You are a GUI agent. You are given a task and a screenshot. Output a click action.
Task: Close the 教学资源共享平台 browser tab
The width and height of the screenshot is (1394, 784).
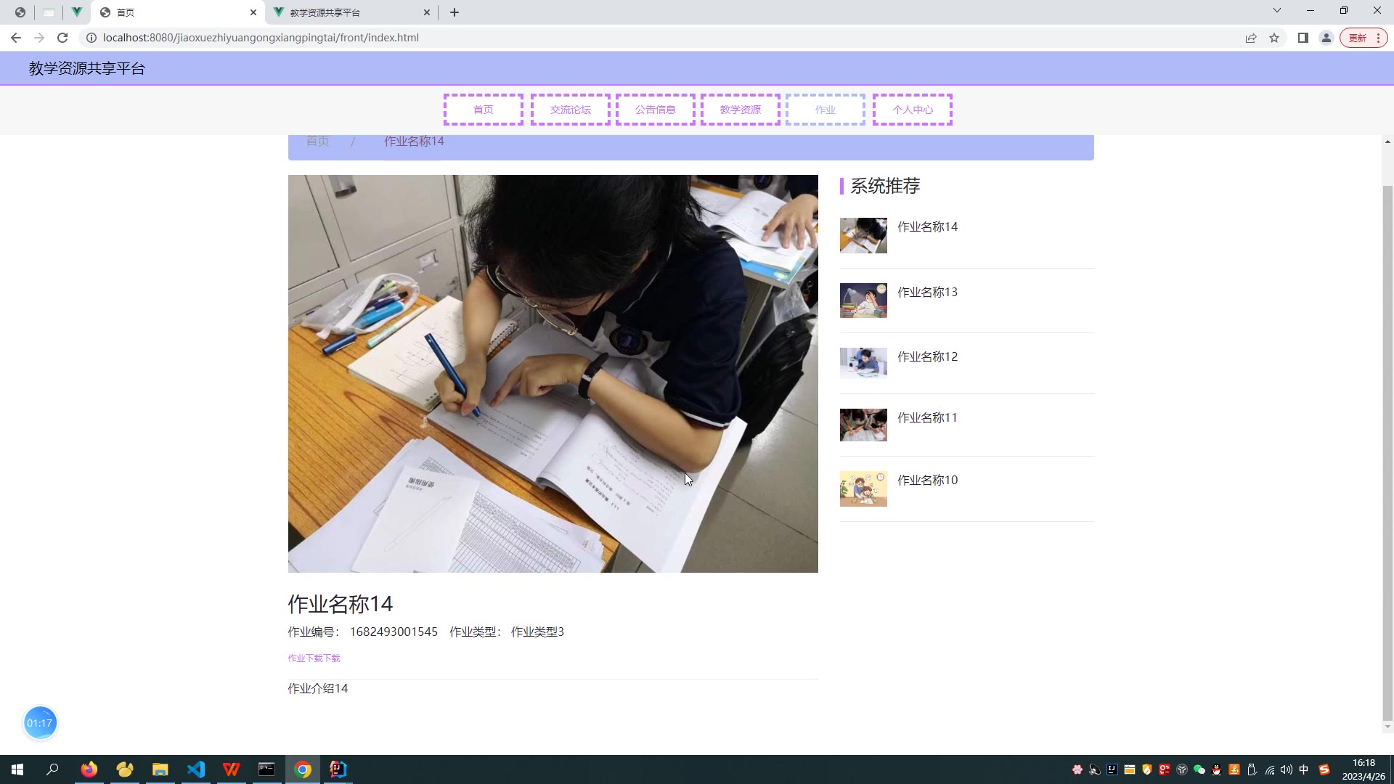[427, 12]
